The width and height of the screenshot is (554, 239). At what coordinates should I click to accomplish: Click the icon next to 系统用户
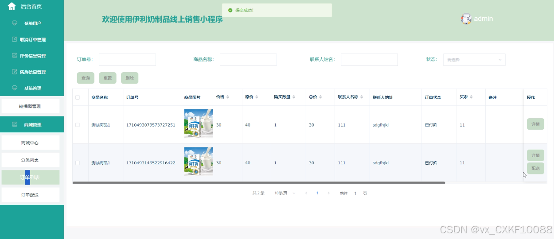[x=15, y=23]
